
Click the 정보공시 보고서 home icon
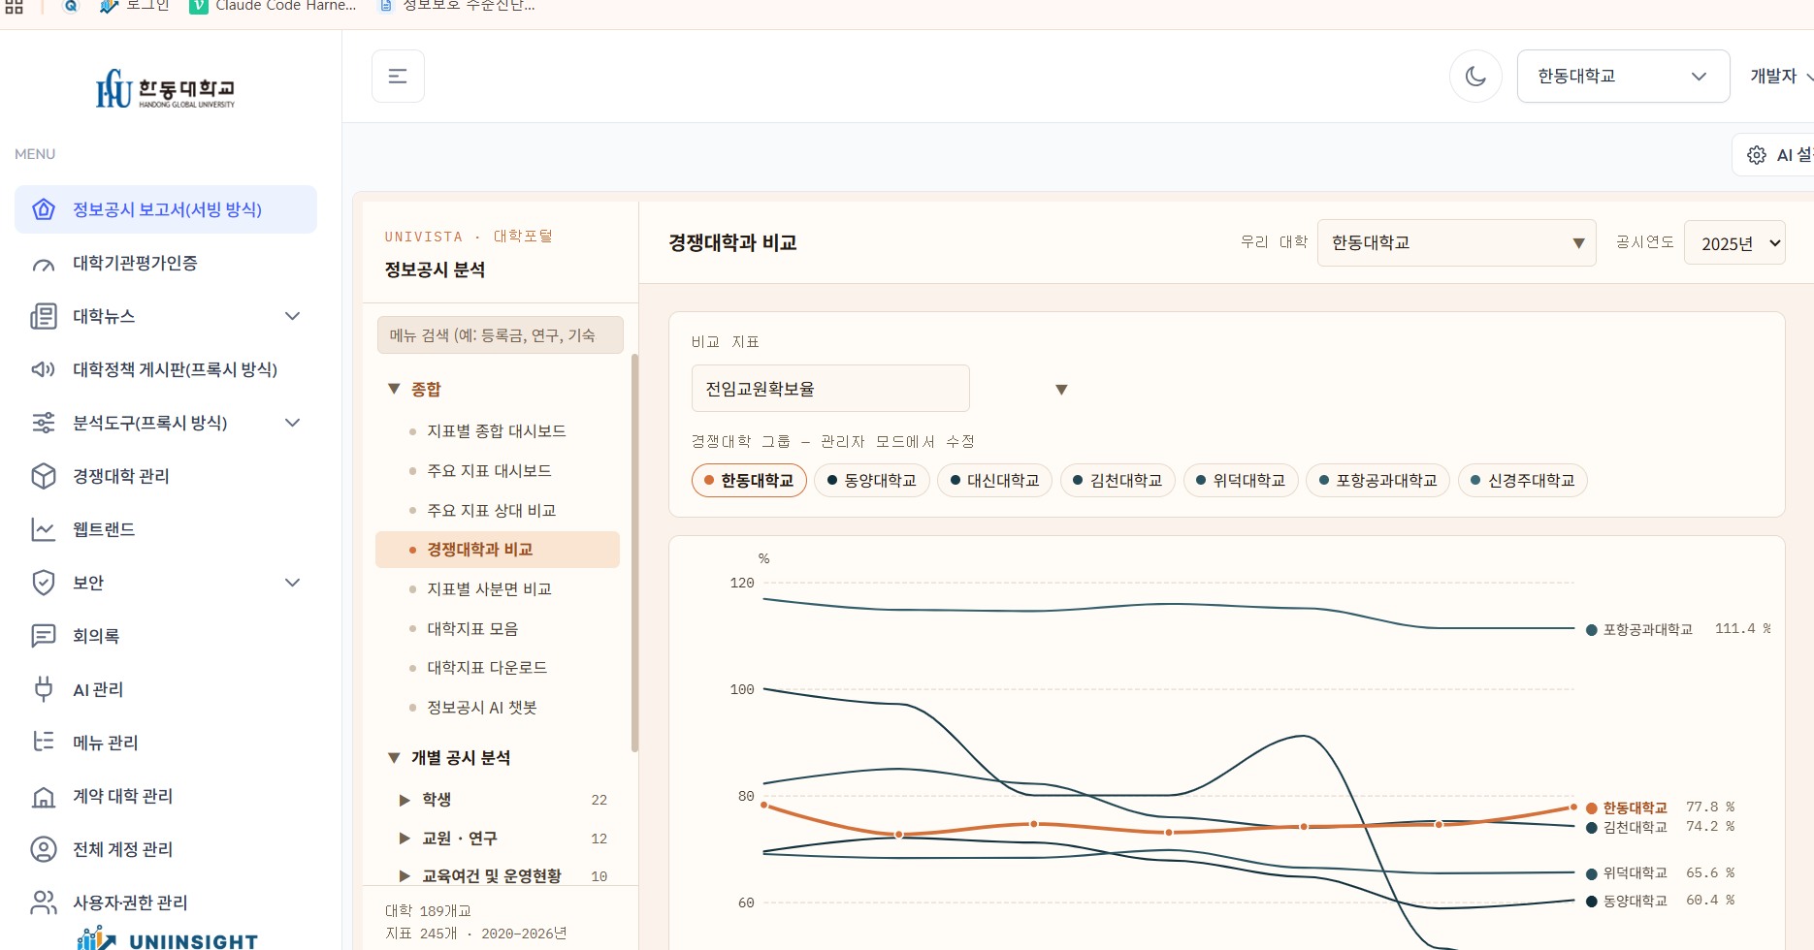pyautogui.click(x=44, y=209)
